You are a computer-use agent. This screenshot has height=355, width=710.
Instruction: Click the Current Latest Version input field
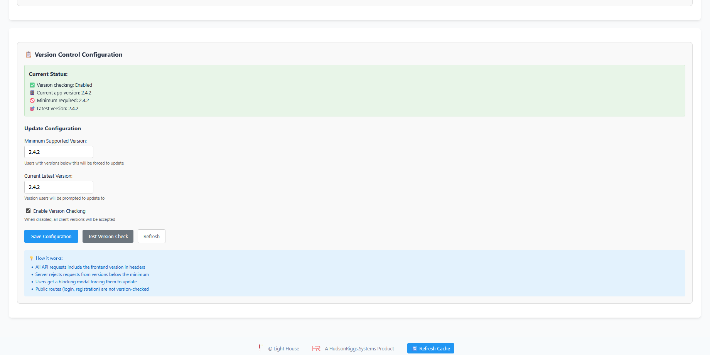point(58,187)
